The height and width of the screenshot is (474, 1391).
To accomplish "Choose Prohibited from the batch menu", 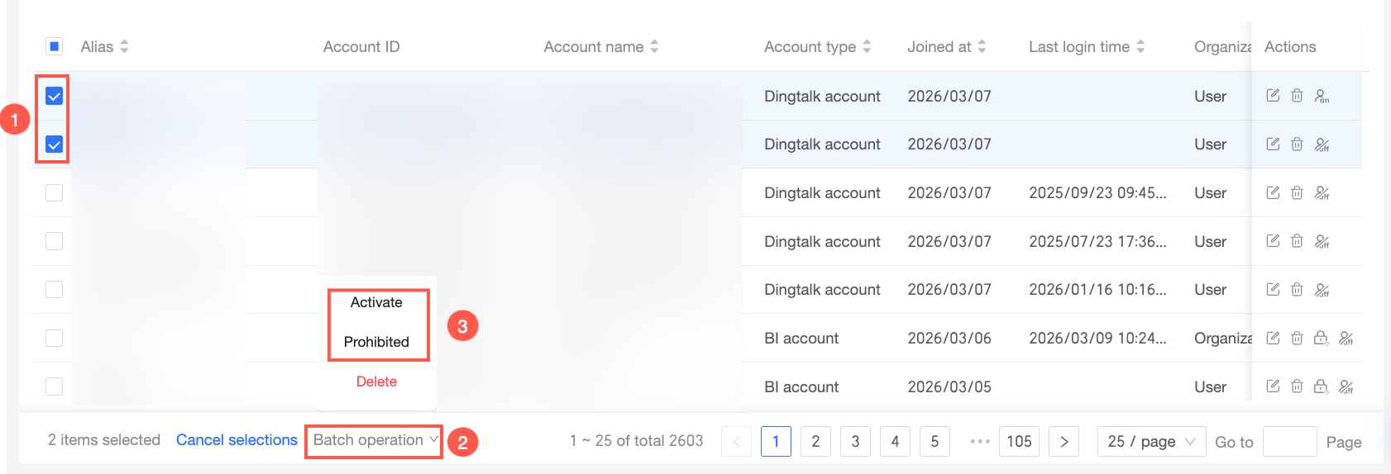I will pyautogui.click(x=376, y=342).
